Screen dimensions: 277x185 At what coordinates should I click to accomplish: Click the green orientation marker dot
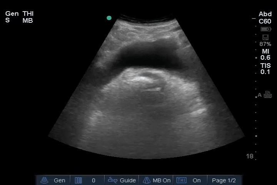[x=109, y=18]
